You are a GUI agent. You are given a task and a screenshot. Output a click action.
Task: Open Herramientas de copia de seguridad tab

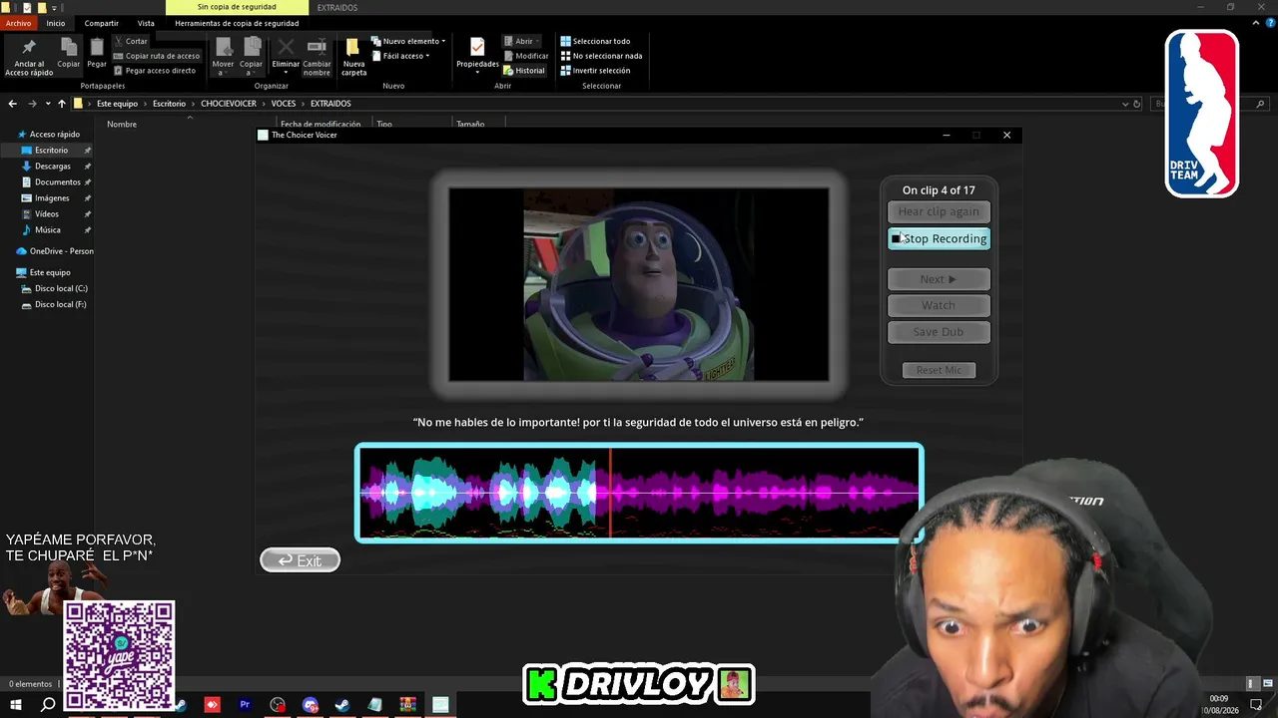click(x=237, y=23)
